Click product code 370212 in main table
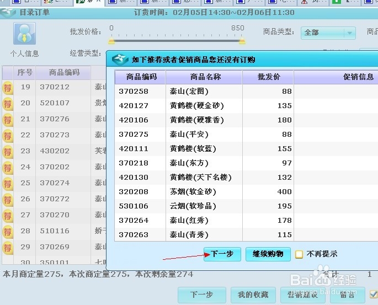 coord(55,87)
